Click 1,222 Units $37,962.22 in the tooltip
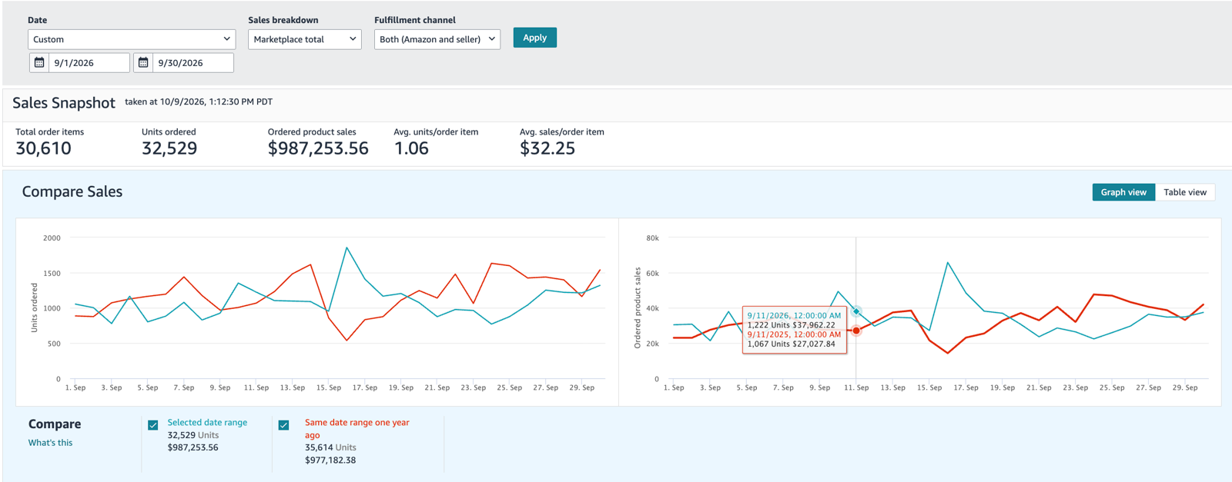The height and width of the screenshot is (482, 1232). [791, 325]
